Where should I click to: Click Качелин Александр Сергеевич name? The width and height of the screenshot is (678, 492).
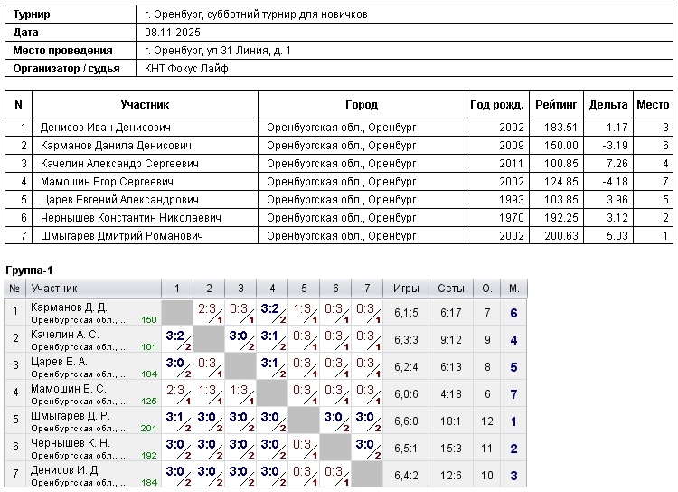tap(119, 164)
